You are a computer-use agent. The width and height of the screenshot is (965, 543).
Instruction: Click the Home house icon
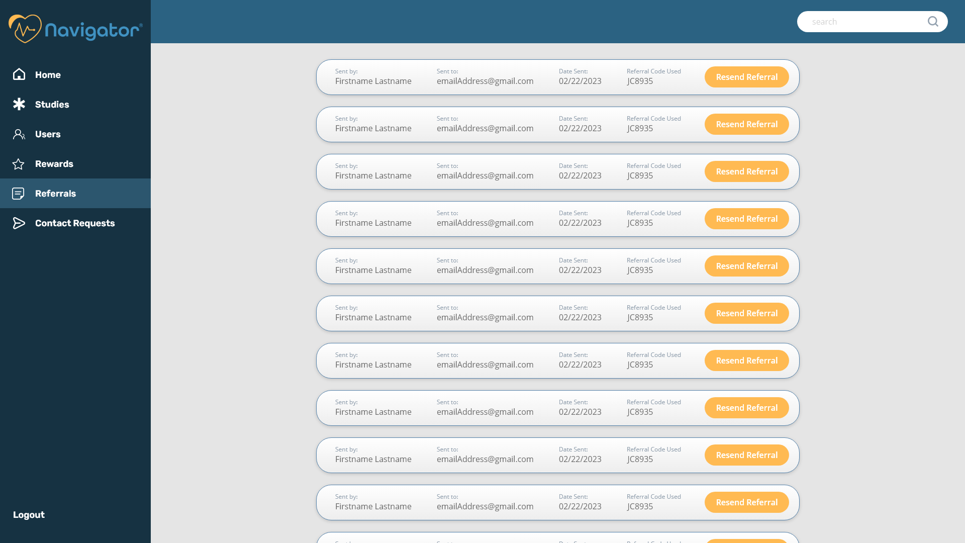[19, 74]
